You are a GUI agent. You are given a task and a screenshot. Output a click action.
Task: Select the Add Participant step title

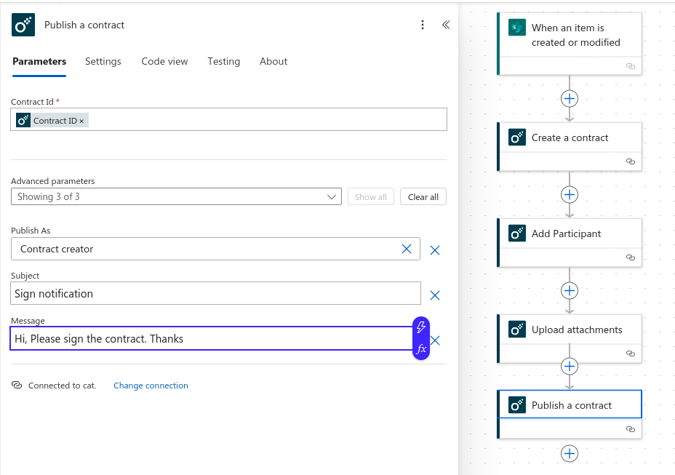[566, 233]
